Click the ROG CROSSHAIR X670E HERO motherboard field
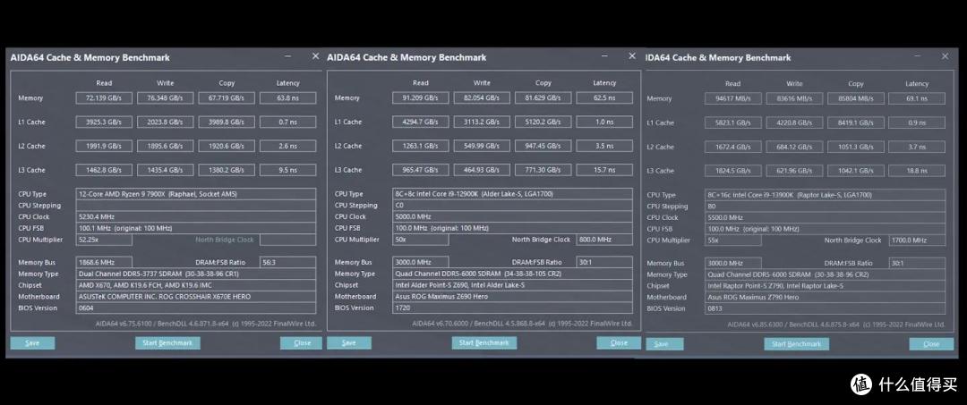The height and width of the screenshot is (405, 967). point(196,296)
